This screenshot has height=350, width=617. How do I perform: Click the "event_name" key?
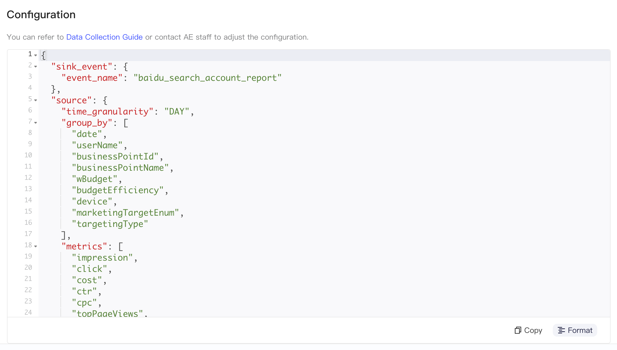click(92, 78)
